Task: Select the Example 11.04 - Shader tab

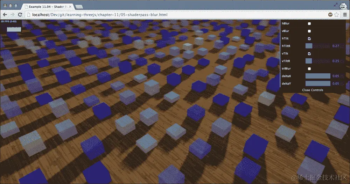Action: pos(48,7)
